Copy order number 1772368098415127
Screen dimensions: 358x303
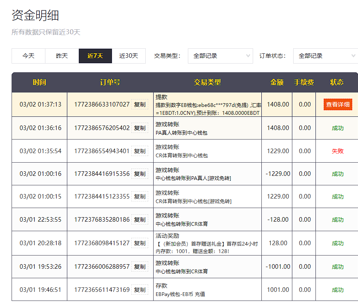140,243
